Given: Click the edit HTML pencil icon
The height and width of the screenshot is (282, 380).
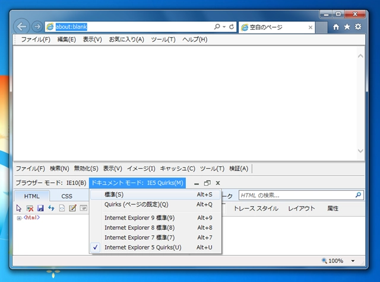Looking at the screenshot, I should coord(72,208).
